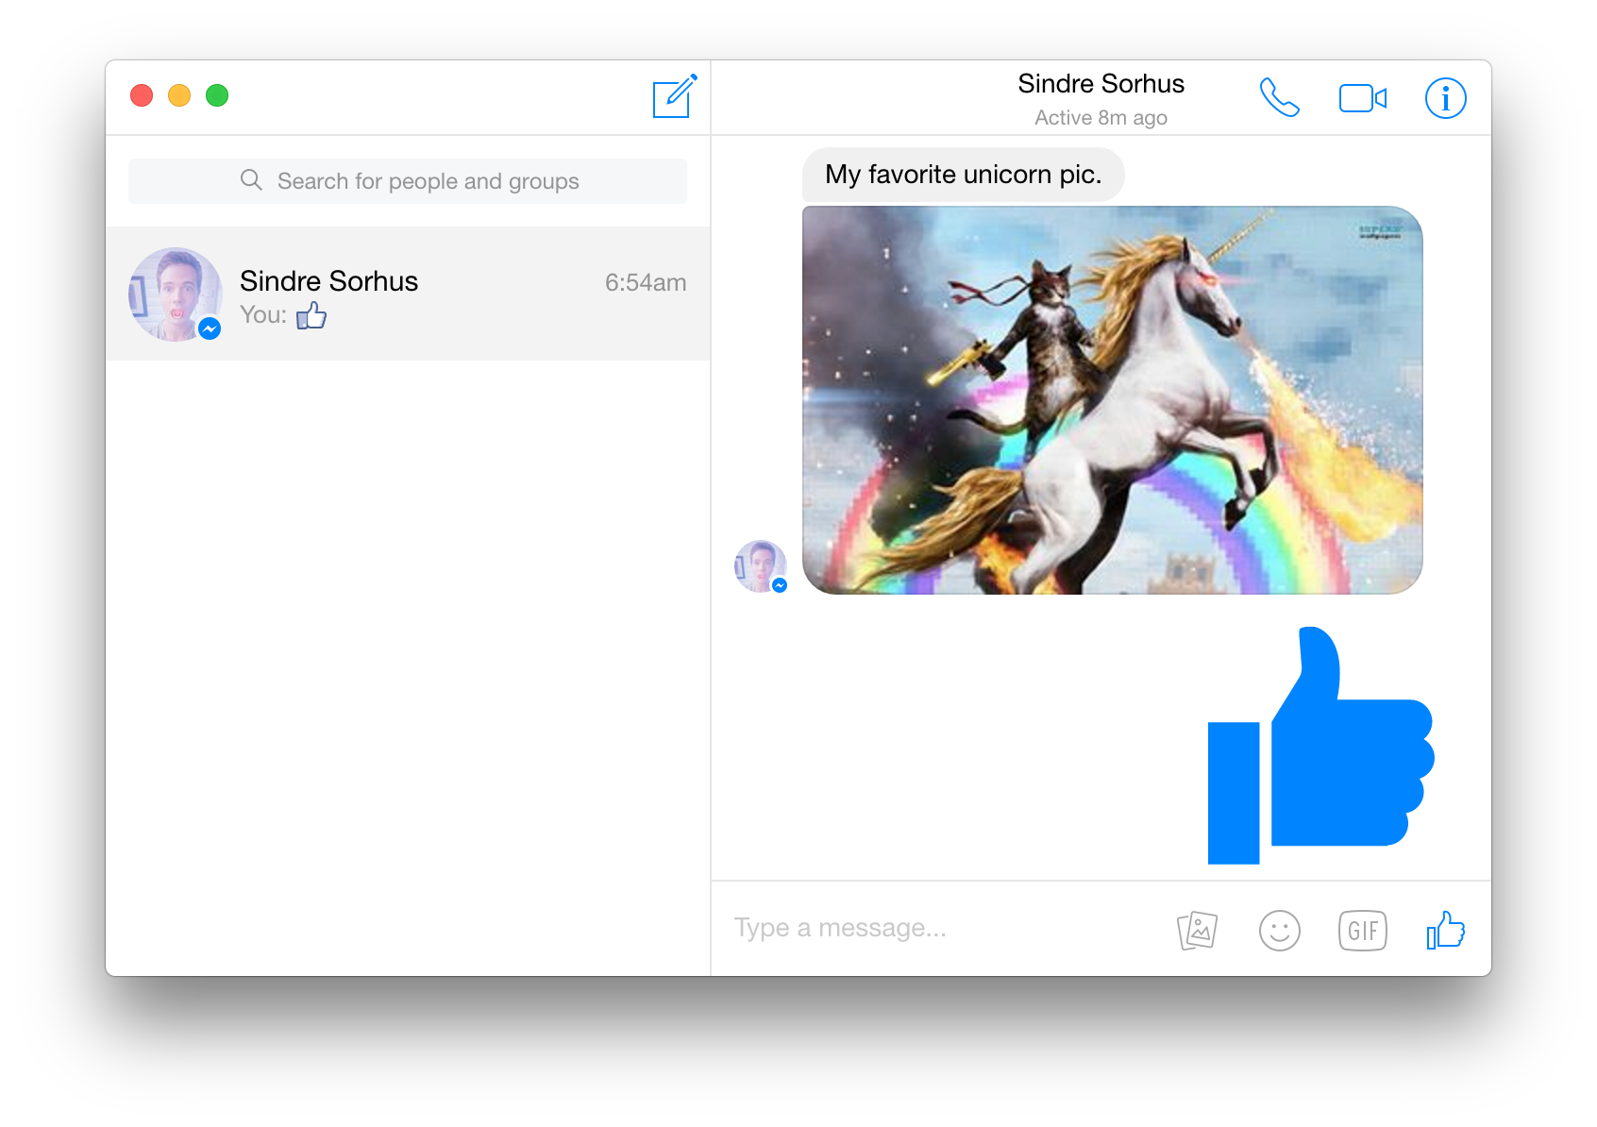The image size is (1597, 1127).
Task: Click the large blue thumbs-up sticker
Action: [1320, 746]
